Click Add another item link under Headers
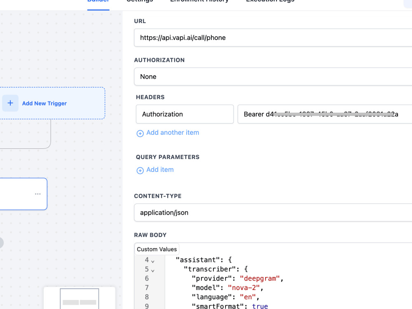This screenshot has height=309, width=412. click(x=173, y=132)
